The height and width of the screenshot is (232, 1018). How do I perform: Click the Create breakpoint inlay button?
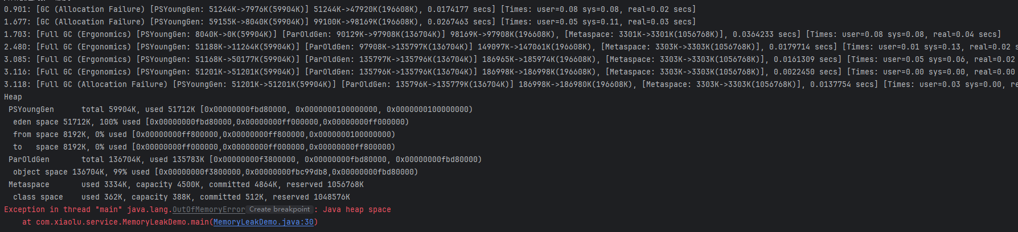pos(280,210)
